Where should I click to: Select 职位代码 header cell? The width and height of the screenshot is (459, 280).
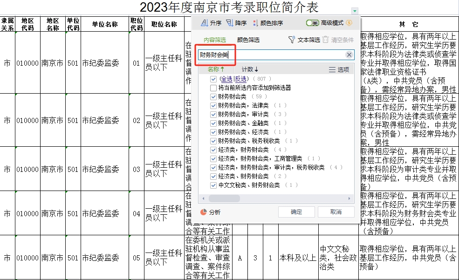click(137, 24)
